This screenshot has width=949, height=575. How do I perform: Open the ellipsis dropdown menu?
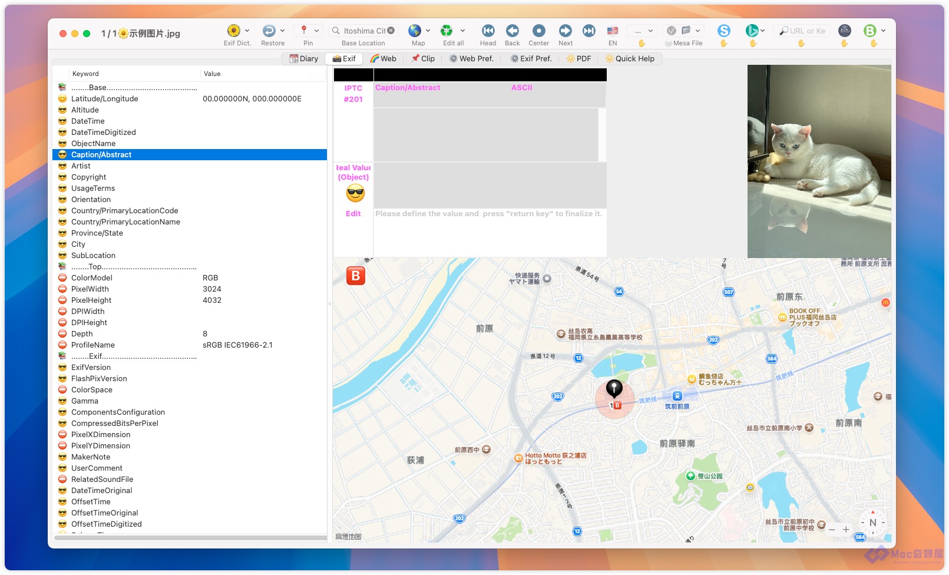642,31
